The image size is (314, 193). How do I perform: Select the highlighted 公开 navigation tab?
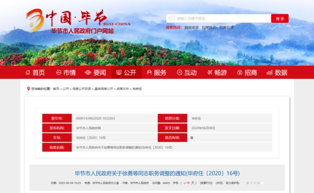[x=126, y=73]
